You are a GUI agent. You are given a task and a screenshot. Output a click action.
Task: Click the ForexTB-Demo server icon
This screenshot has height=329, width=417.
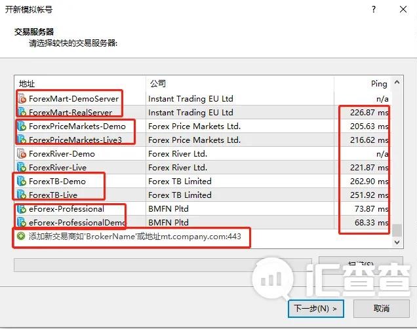(22, 182)
